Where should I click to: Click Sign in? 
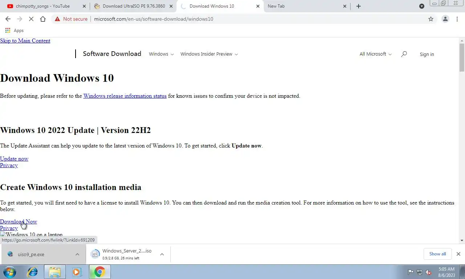click(427, 54)
